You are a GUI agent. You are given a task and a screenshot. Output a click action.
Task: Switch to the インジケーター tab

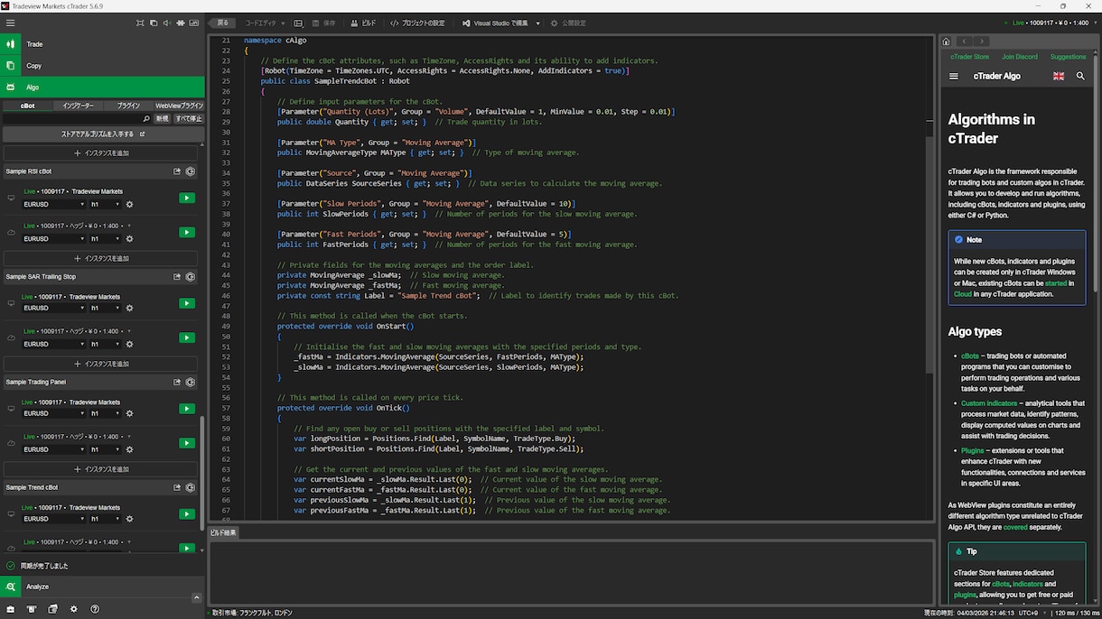pyautogui.click(x=78, y=106)
